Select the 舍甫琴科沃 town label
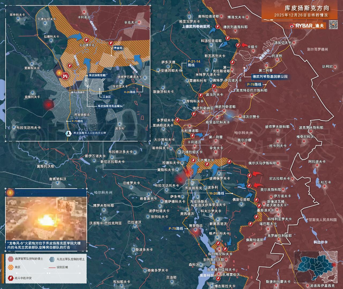 point(57,179)
